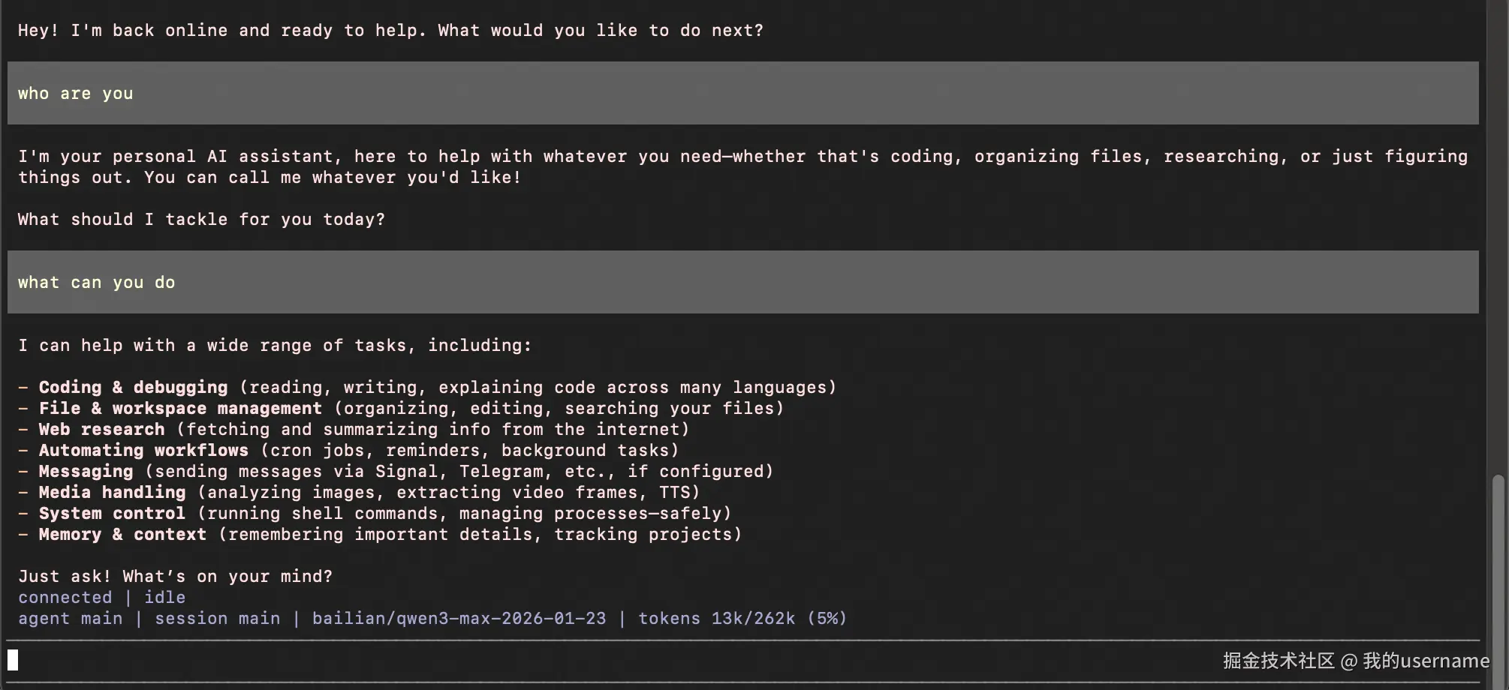Screen dimensions: 1509x690
Task: Click the bold "Messaging" list item
Action: click(86, 472)
